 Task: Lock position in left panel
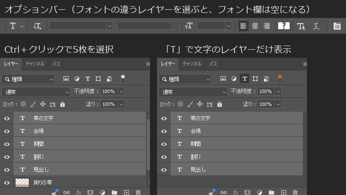coord(43,104)
